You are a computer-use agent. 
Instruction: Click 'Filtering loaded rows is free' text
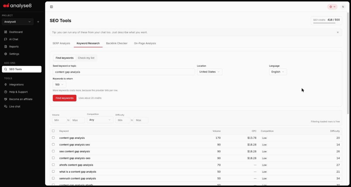[x=325, y=122]
